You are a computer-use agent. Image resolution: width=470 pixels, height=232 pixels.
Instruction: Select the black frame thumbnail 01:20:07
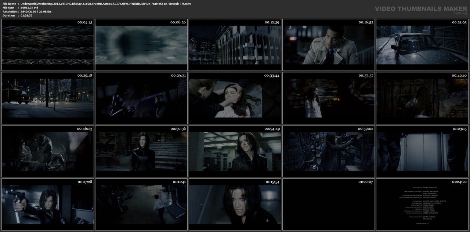pos(328,204)
